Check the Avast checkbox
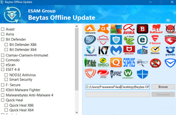The height and width of the screenshot is (115, 176). click(x=3, y=29)
